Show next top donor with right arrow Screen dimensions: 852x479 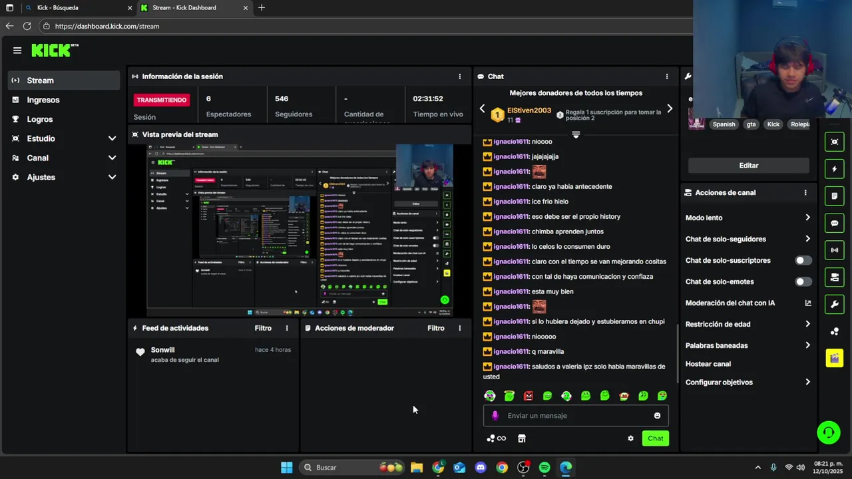point(670,108)
